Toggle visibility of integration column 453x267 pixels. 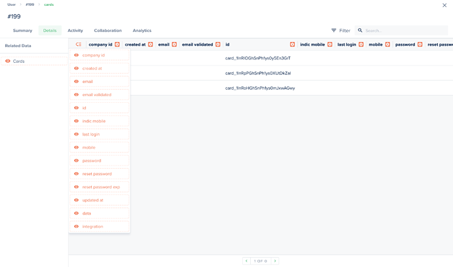tap(76, 226)
